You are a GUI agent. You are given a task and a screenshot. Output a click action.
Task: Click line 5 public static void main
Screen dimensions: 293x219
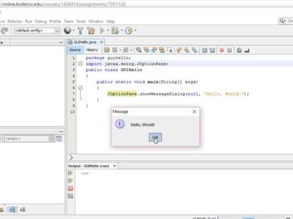pos(147,82)
